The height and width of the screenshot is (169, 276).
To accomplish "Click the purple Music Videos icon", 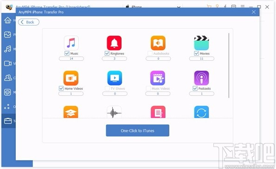I will click(x=158, y=78).
